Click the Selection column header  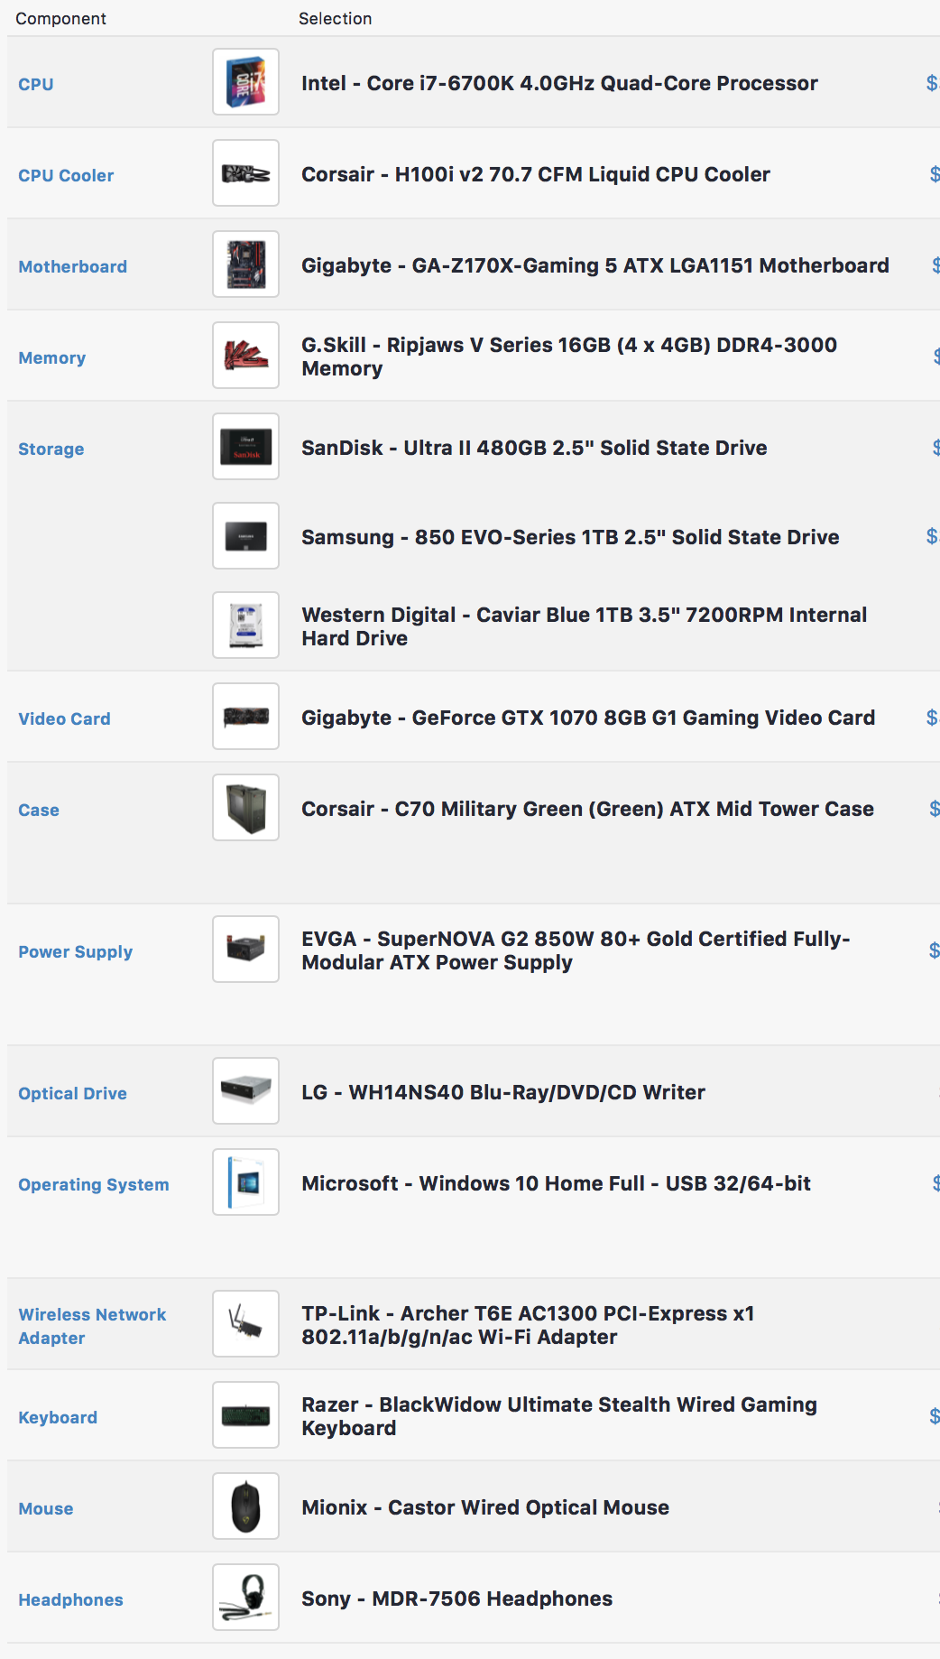pos(336,18)
